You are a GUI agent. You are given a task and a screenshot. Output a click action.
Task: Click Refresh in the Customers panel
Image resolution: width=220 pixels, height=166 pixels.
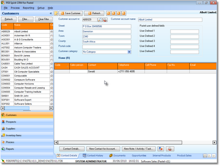pos(9,19)
